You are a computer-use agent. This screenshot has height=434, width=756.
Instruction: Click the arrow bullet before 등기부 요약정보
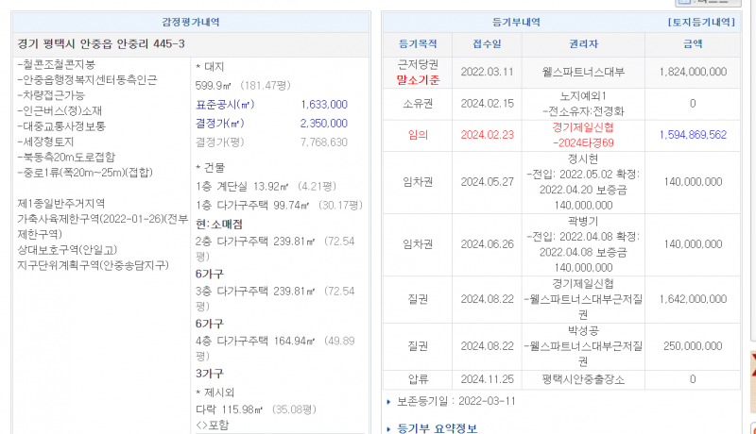click(388, 428)
